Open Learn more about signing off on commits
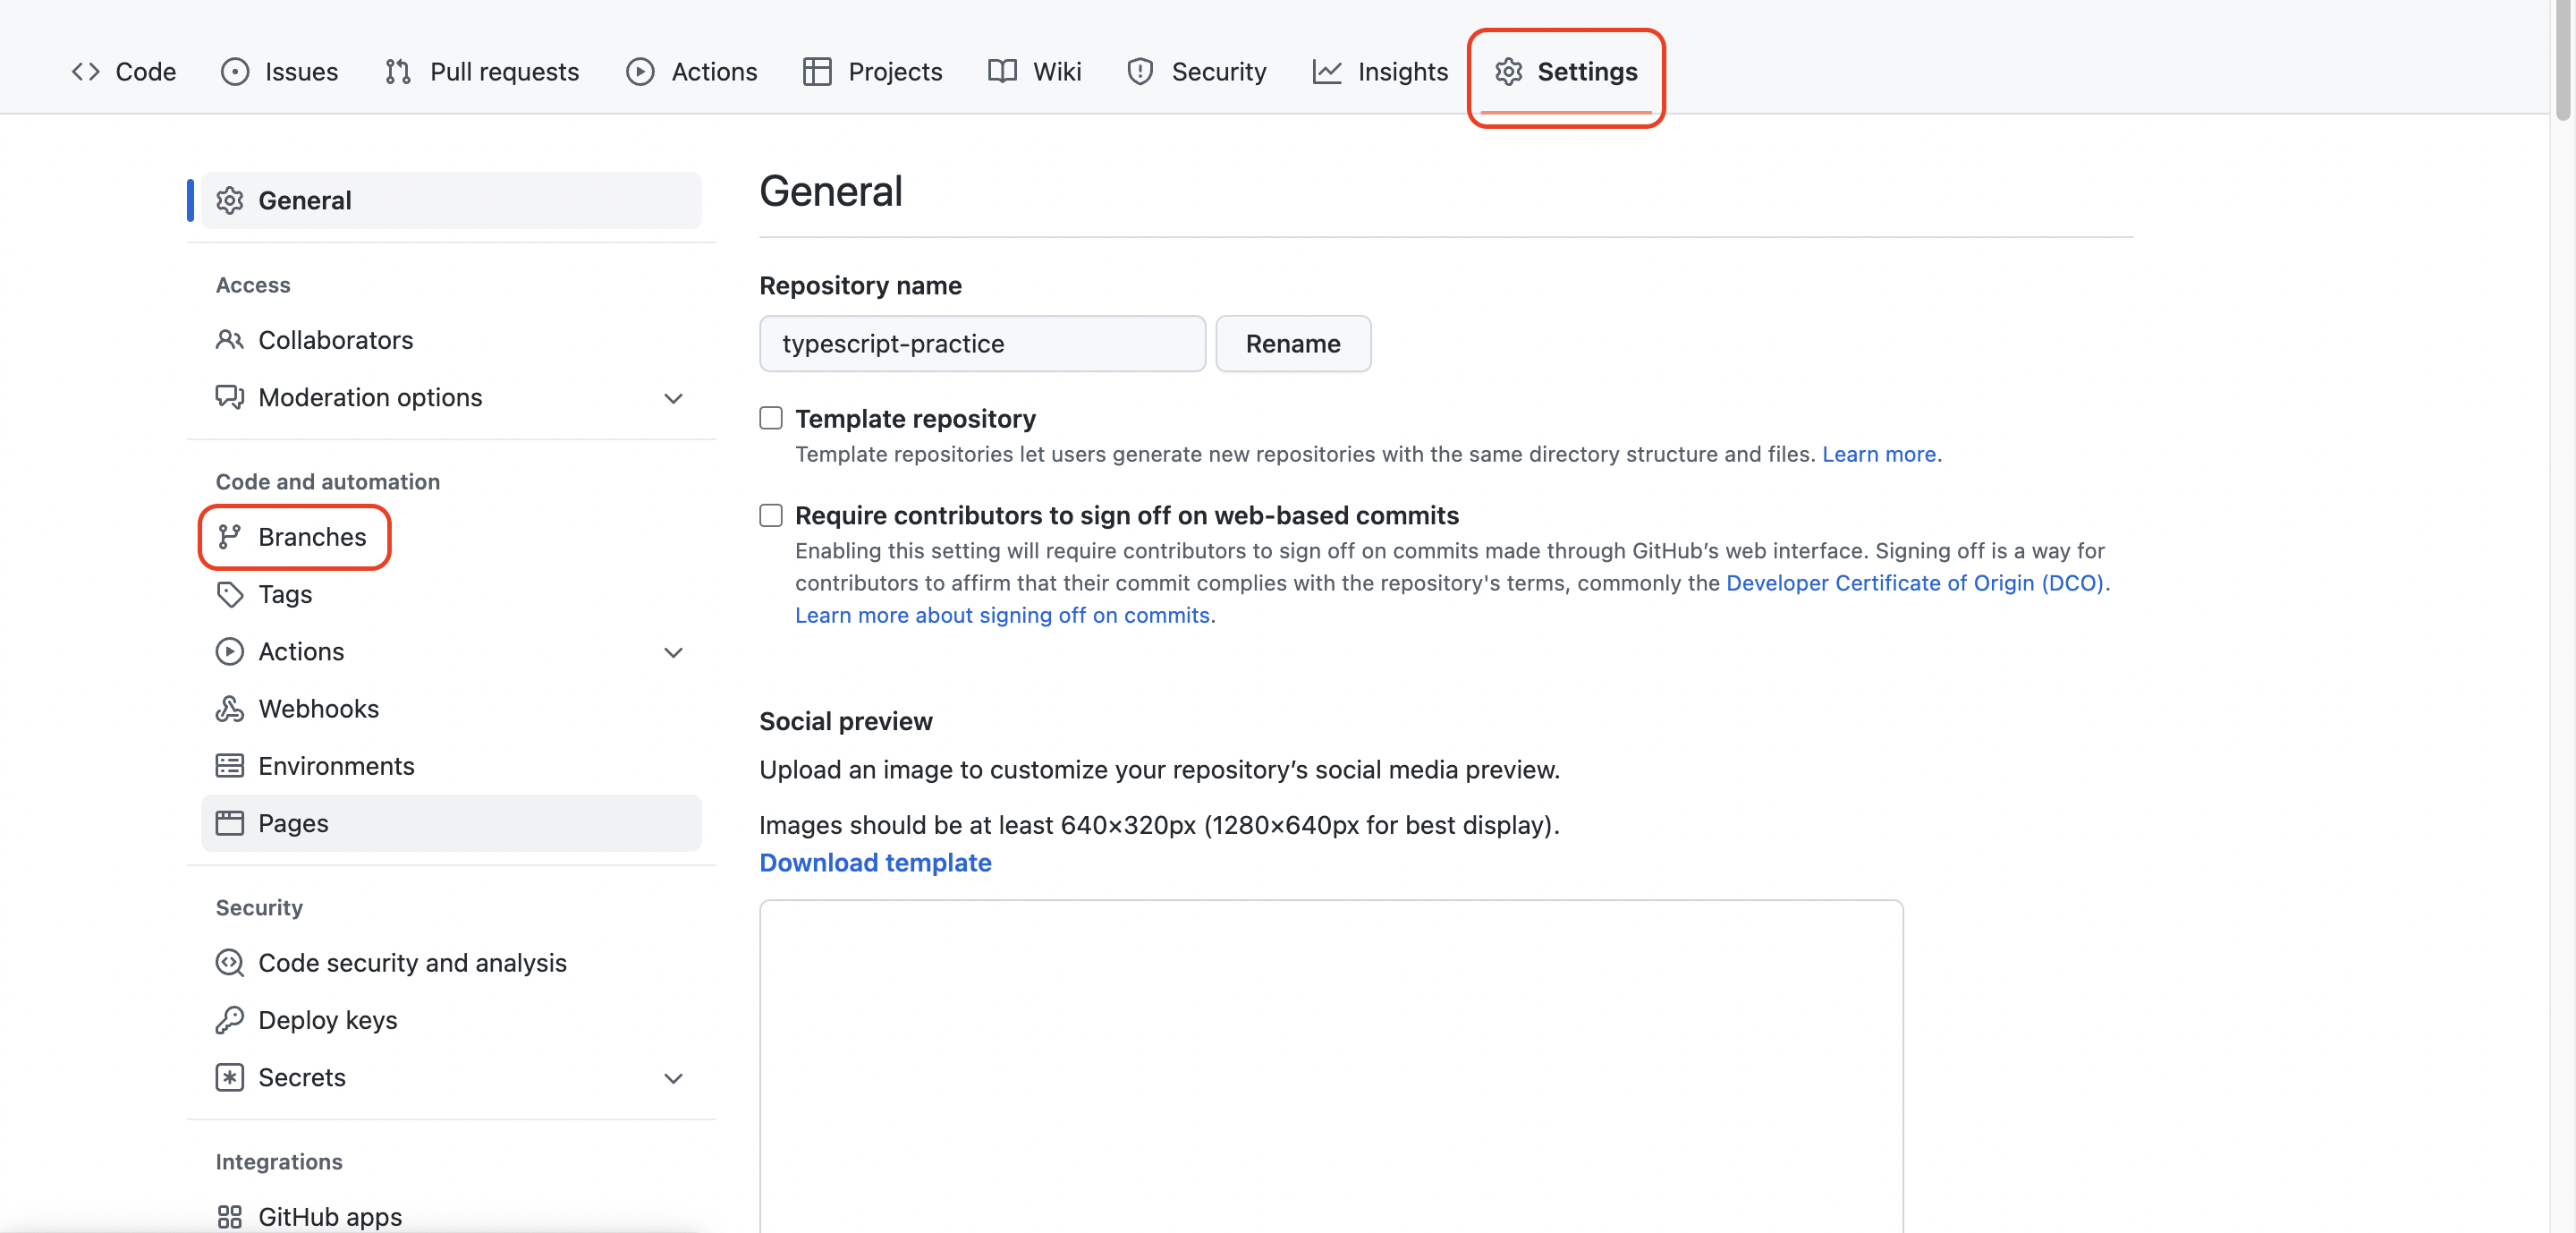 [x=1002, y=615]
